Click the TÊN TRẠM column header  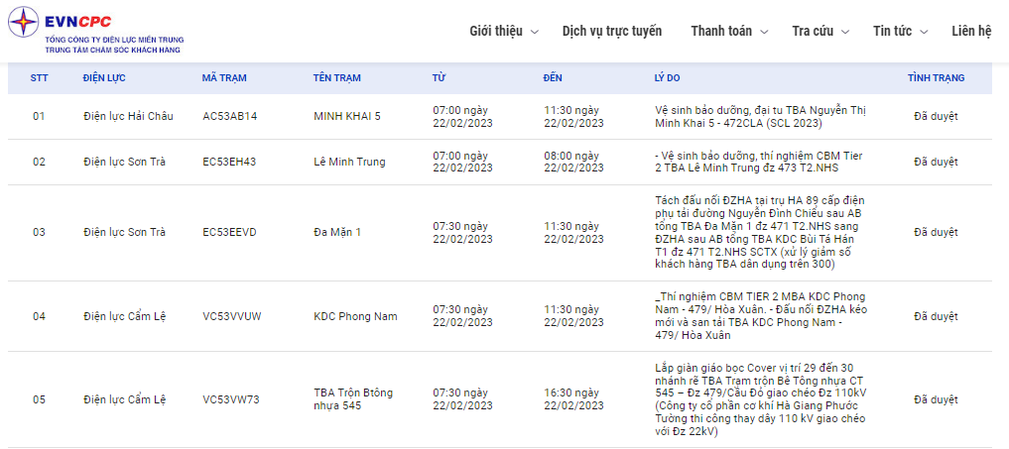(x=336, y=78)
